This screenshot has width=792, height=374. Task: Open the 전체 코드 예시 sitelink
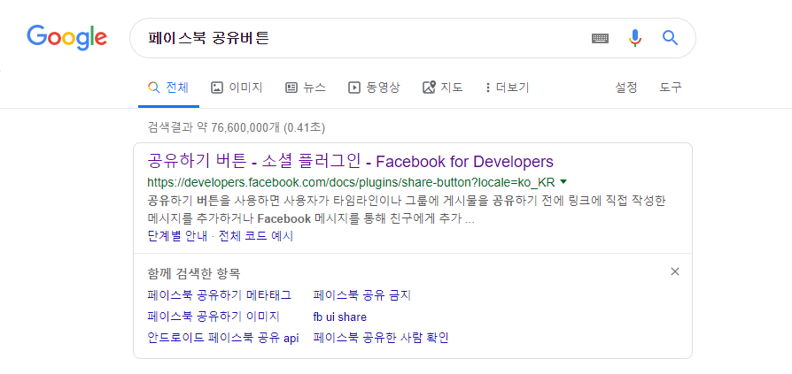(255, 236)
